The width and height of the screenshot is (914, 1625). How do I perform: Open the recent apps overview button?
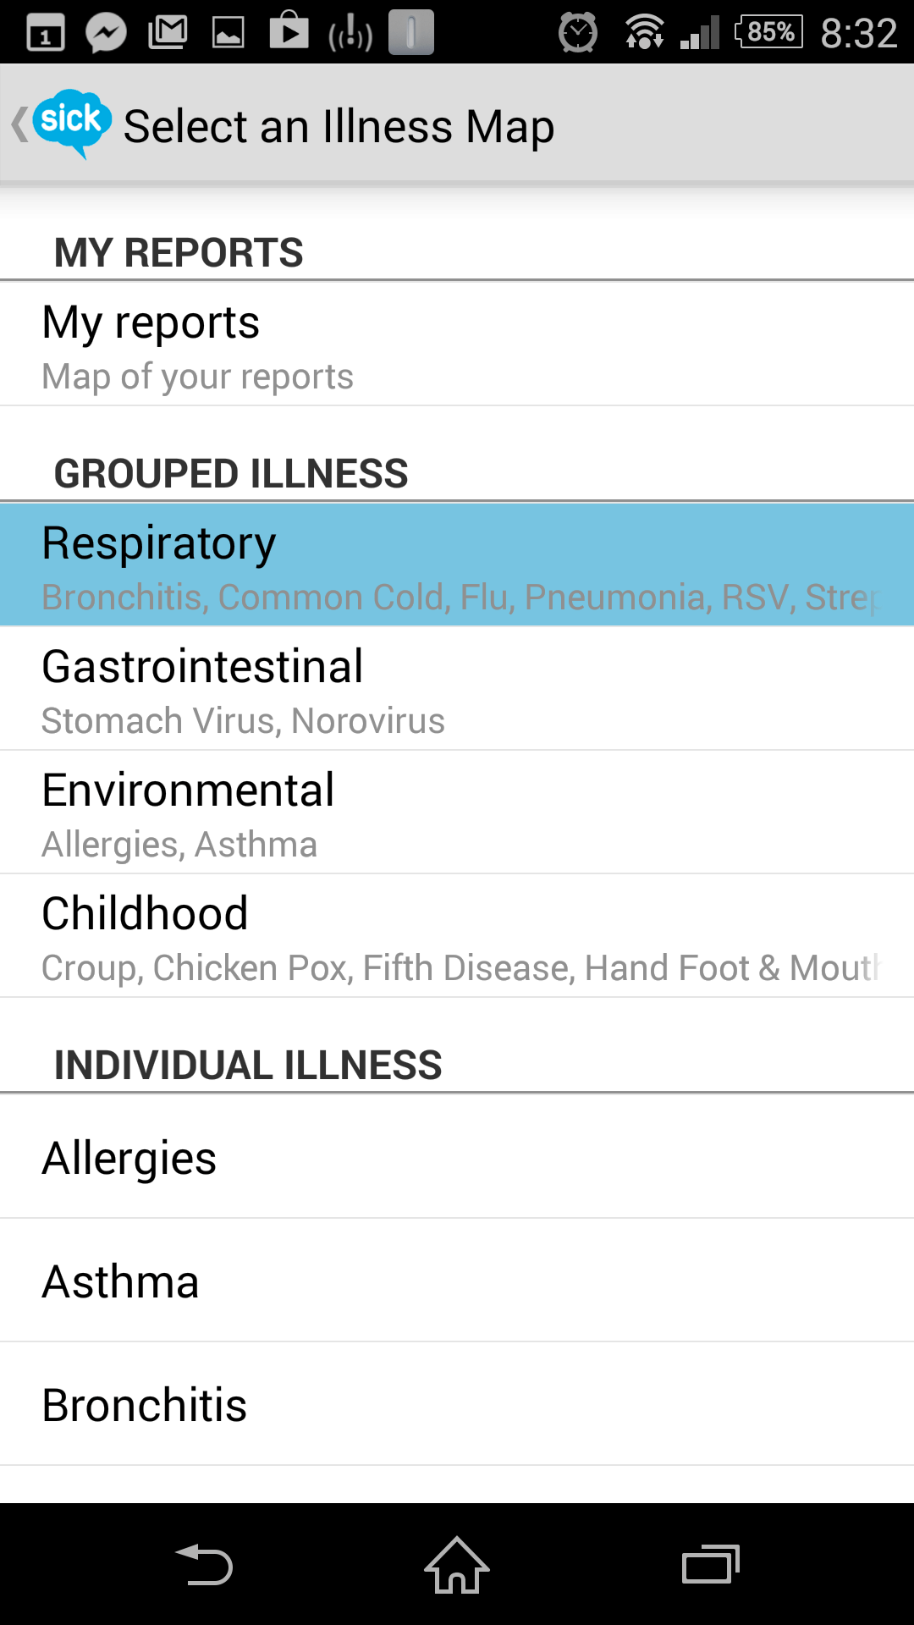coord(710,1565)
